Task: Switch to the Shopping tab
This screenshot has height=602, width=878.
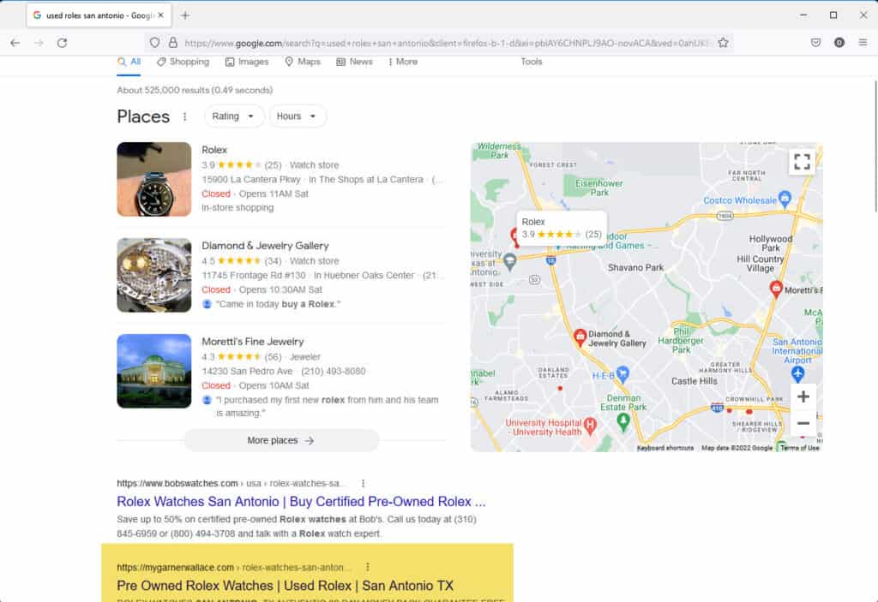Action: (x=183, y=62)
